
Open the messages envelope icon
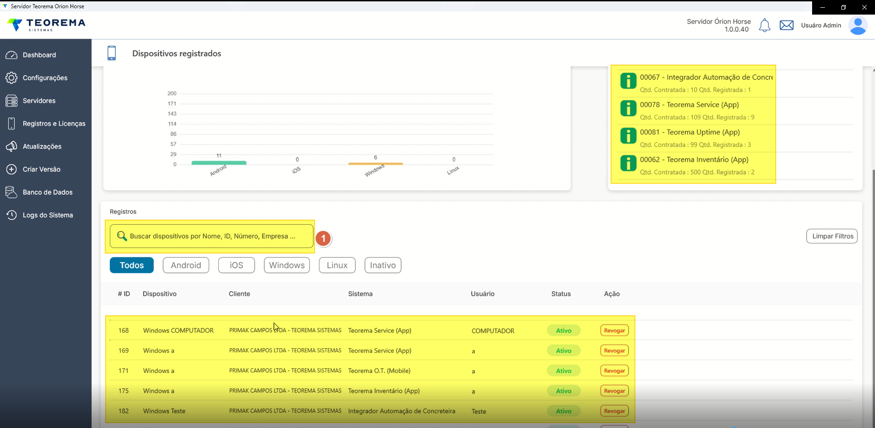pos(787,26)
